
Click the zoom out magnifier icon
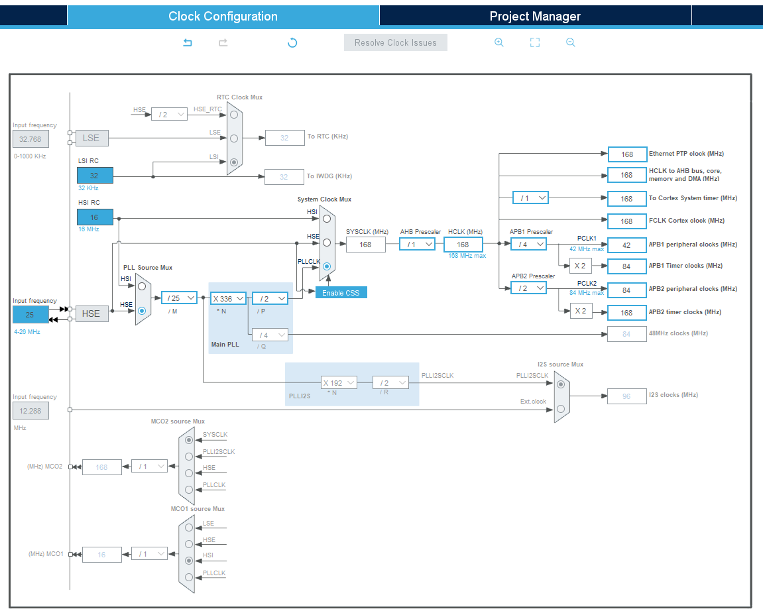pyautogui.click(x=571, y=43)
